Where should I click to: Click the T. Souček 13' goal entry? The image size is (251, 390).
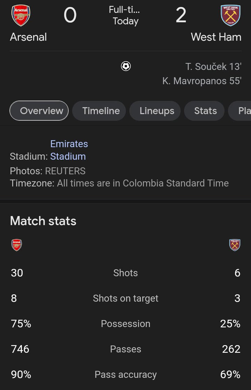pyautogui.click(x=213, y=66)
